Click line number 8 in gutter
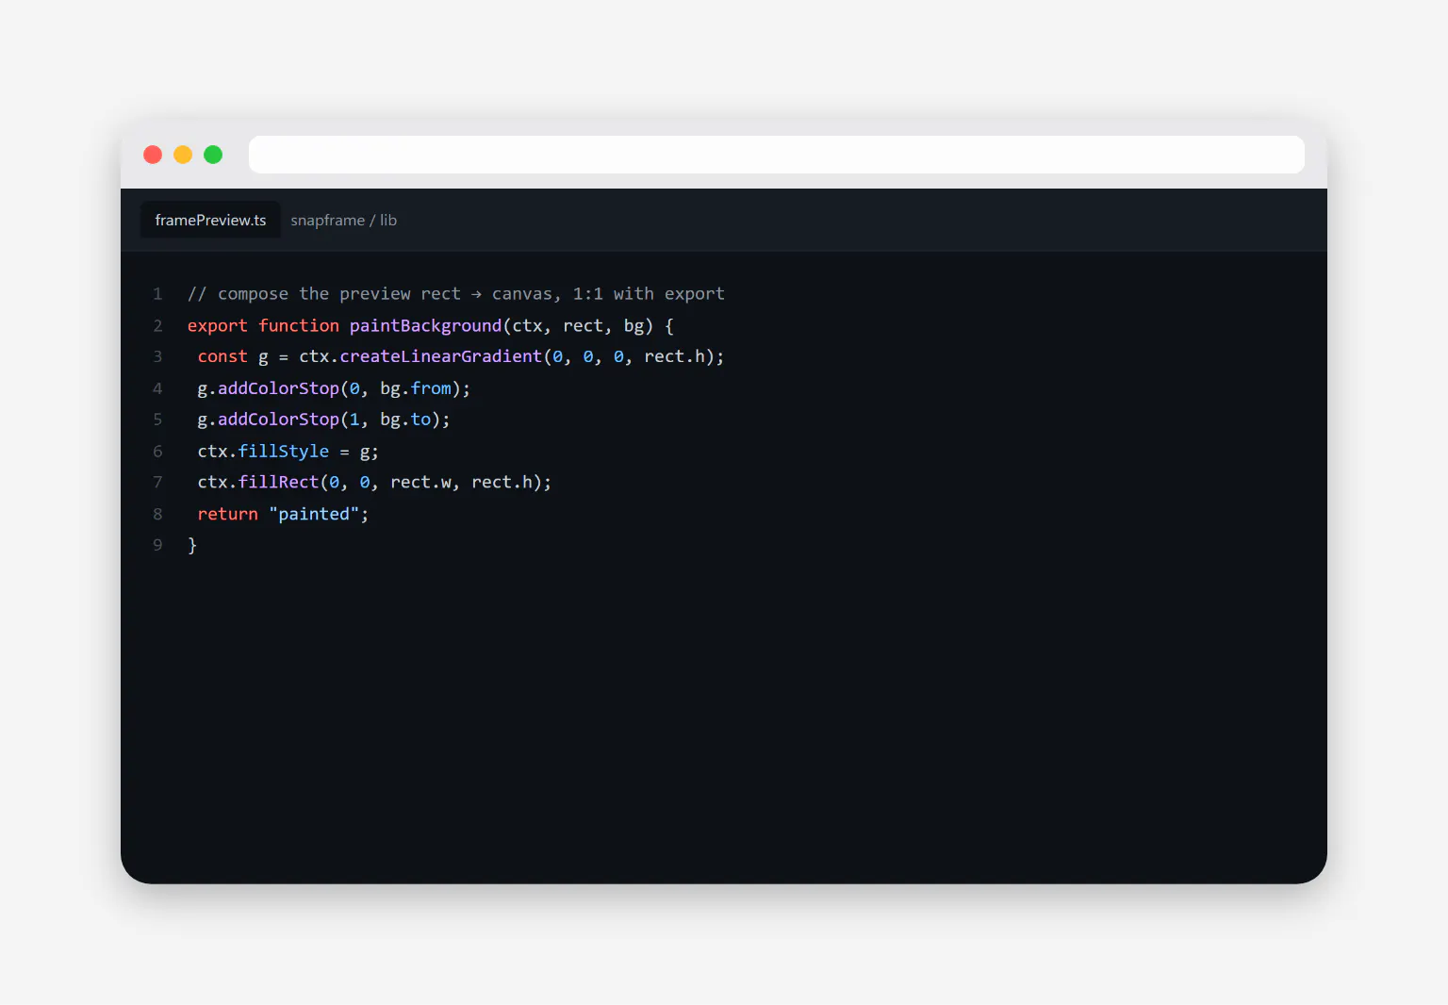This screenshot has height=1005, width=1448. click(157, 514)
